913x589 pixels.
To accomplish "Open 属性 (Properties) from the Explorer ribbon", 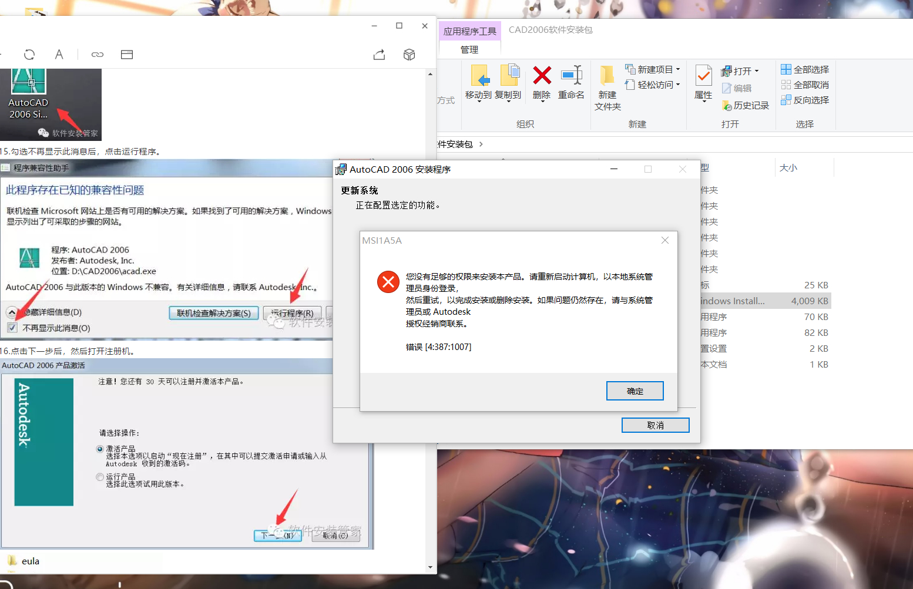I will pos(703,83).
